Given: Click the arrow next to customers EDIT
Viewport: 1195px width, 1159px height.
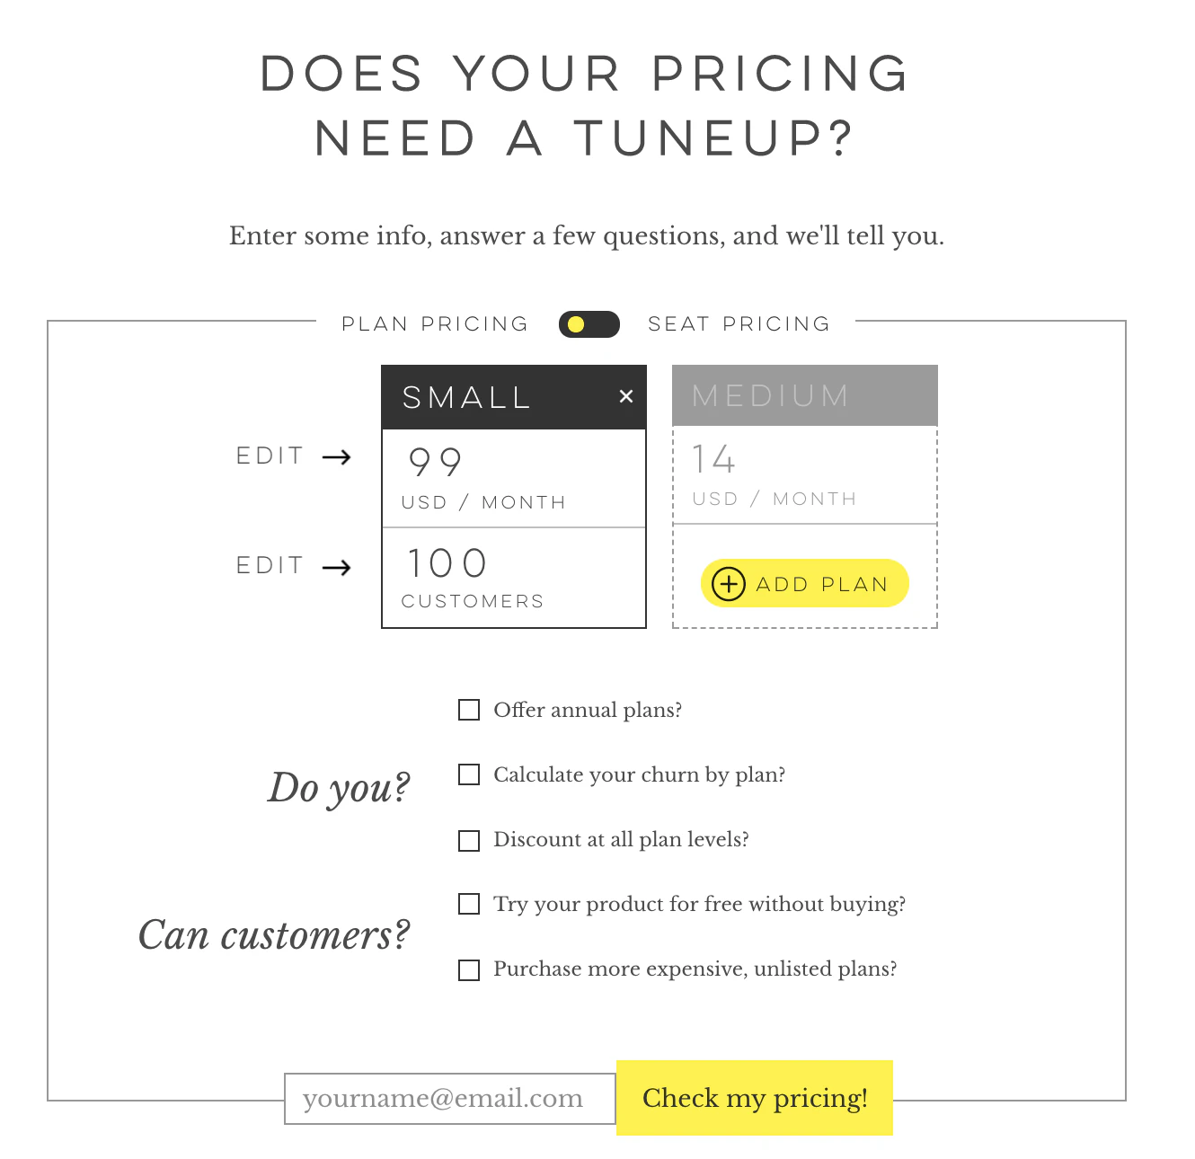Looking at the screenshot, I should pyautogui.click(x=337, y=567).
